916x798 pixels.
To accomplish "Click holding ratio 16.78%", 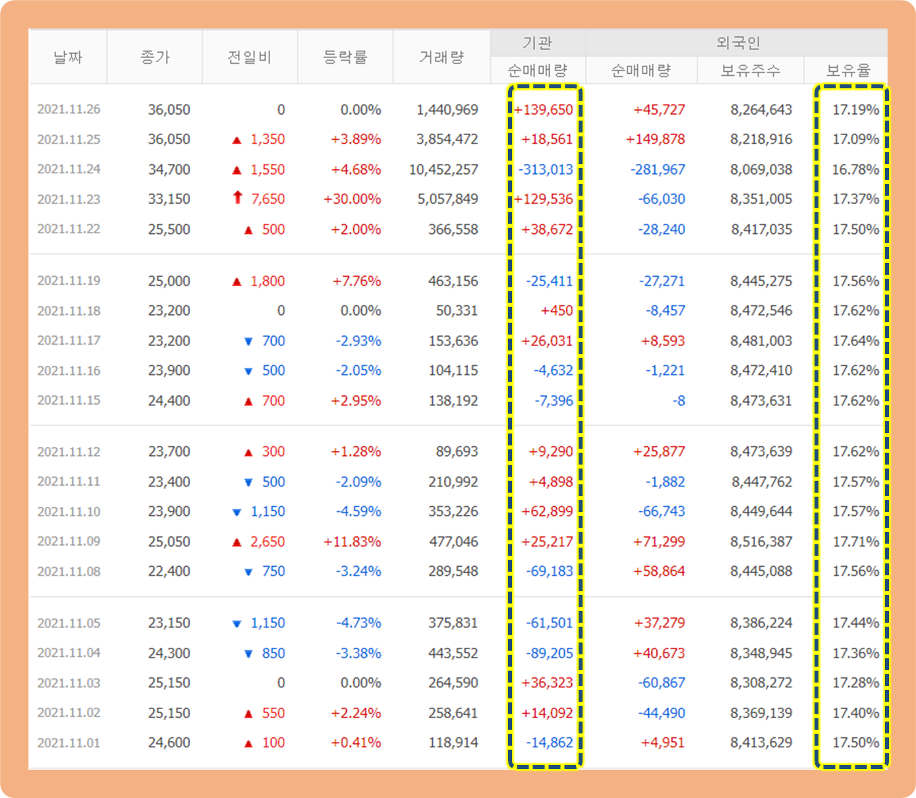I will coord(855,169).
